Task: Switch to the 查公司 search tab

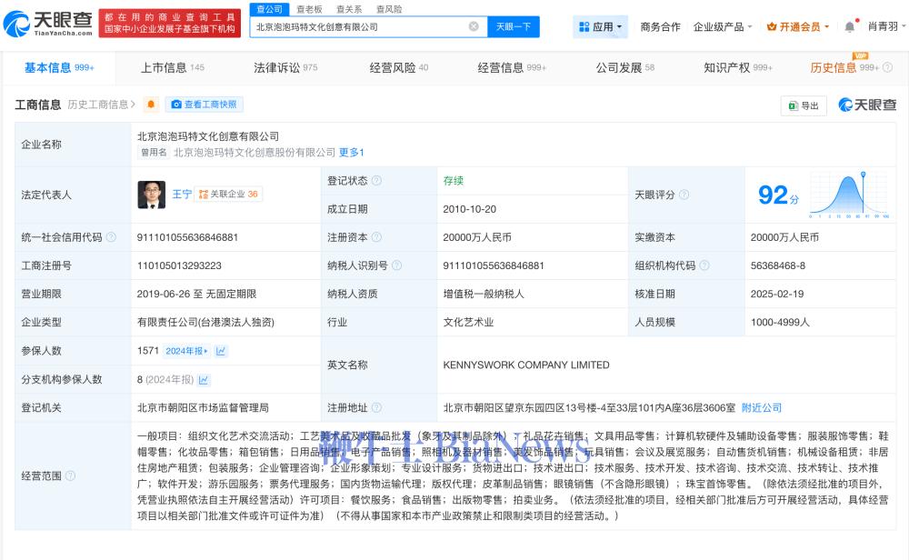Action: [x=270, y=9]
